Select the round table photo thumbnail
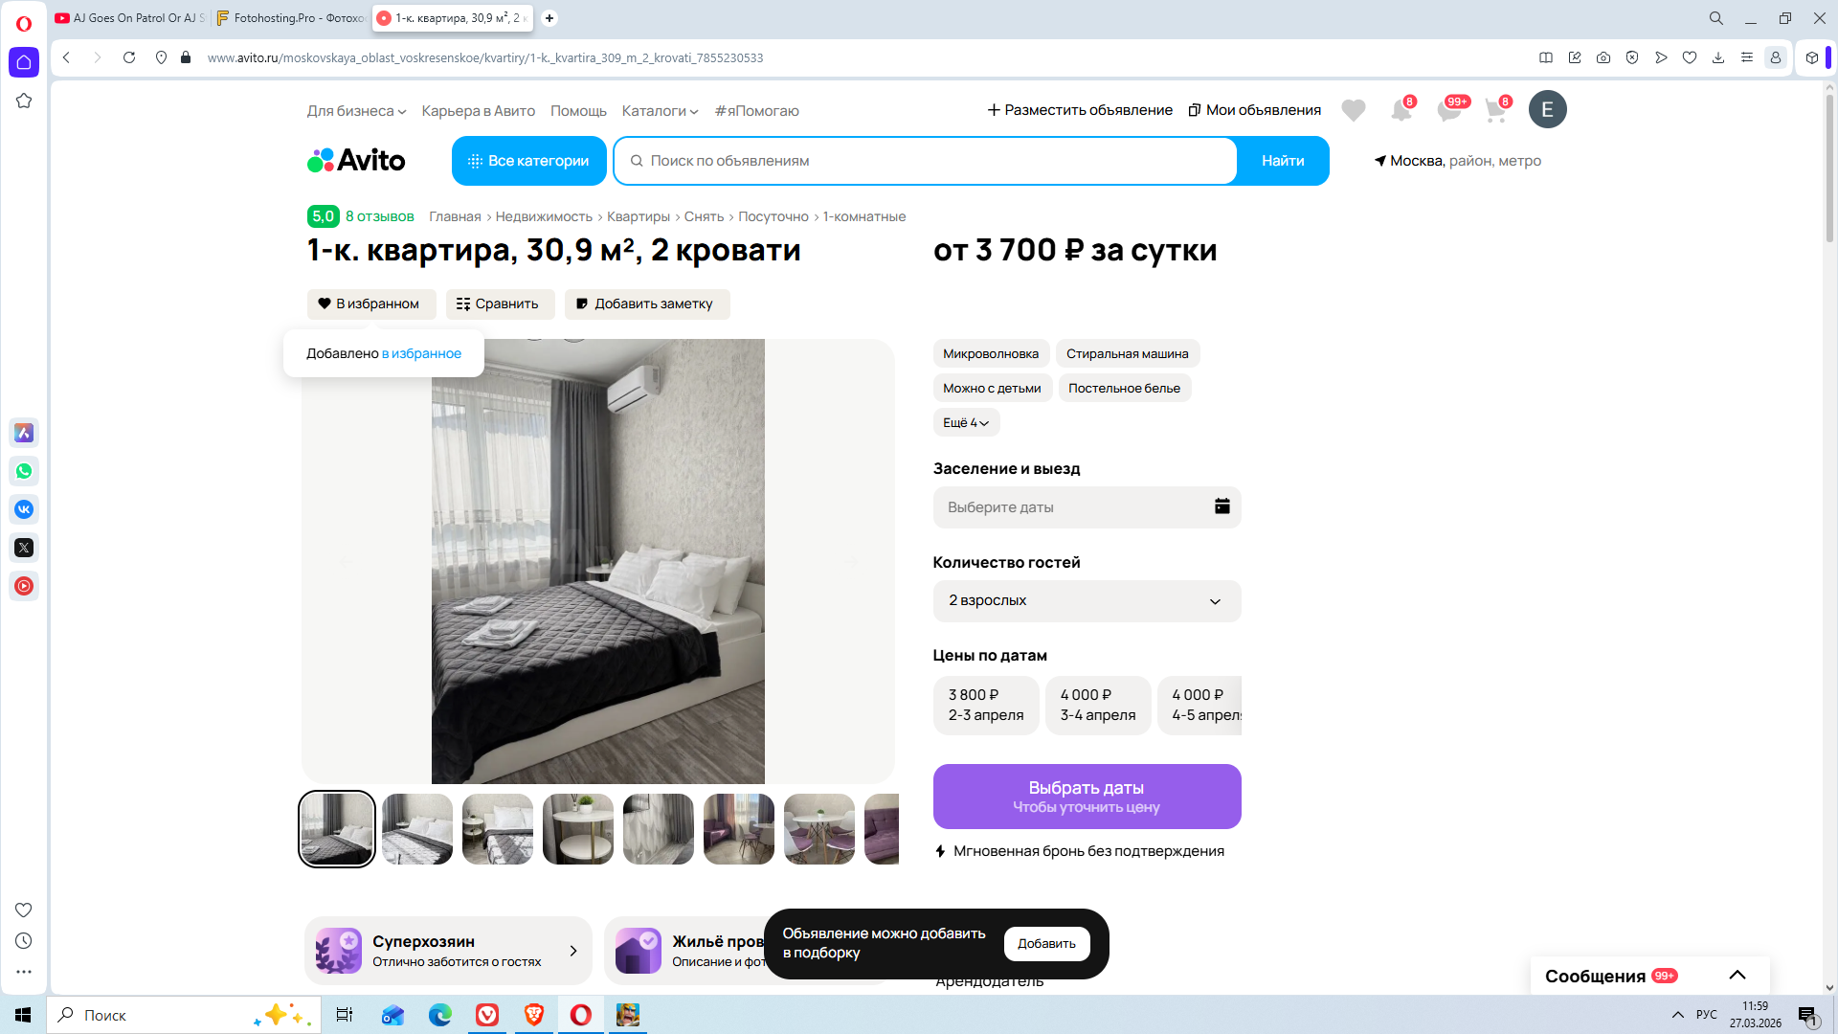This screenshot has width=1838, height=1034. point(577,829)
